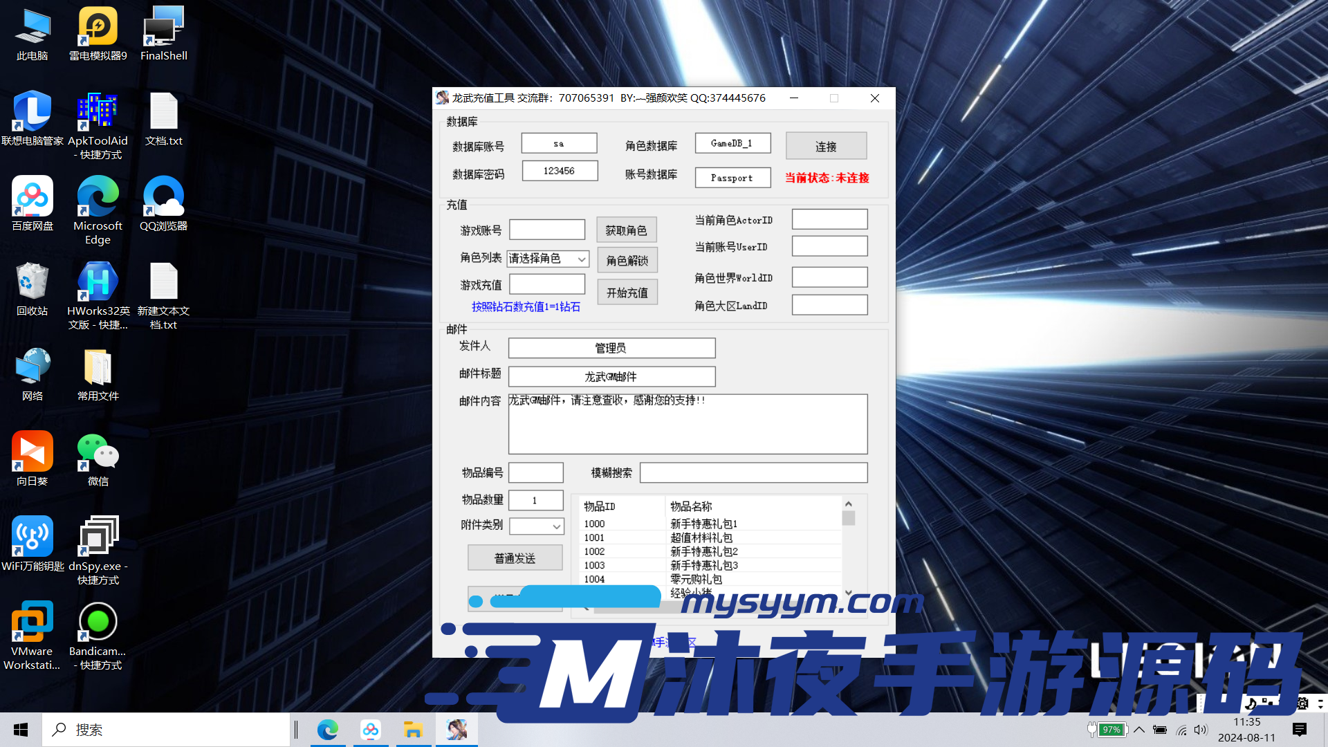The width and height of the screenshot is (1328, 747).
Task: Open the 附件类别 attachment type dropdown
Action: point(556,526)
